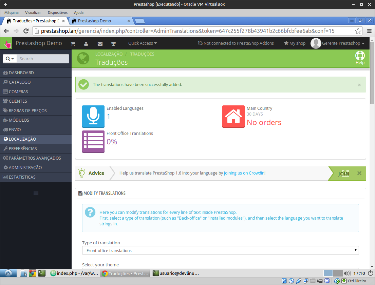Open Preferências in the sidebar

[36, 148]
